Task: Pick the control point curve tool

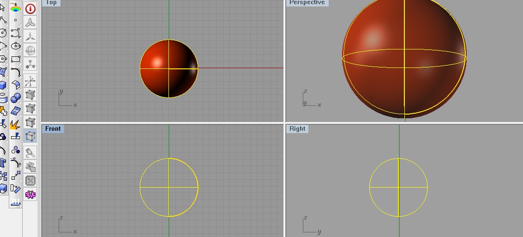Action: click(x=15, y=33)
